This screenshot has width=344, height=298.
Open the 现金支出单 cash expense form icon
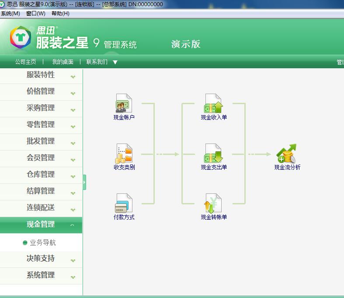coord(213,153)
